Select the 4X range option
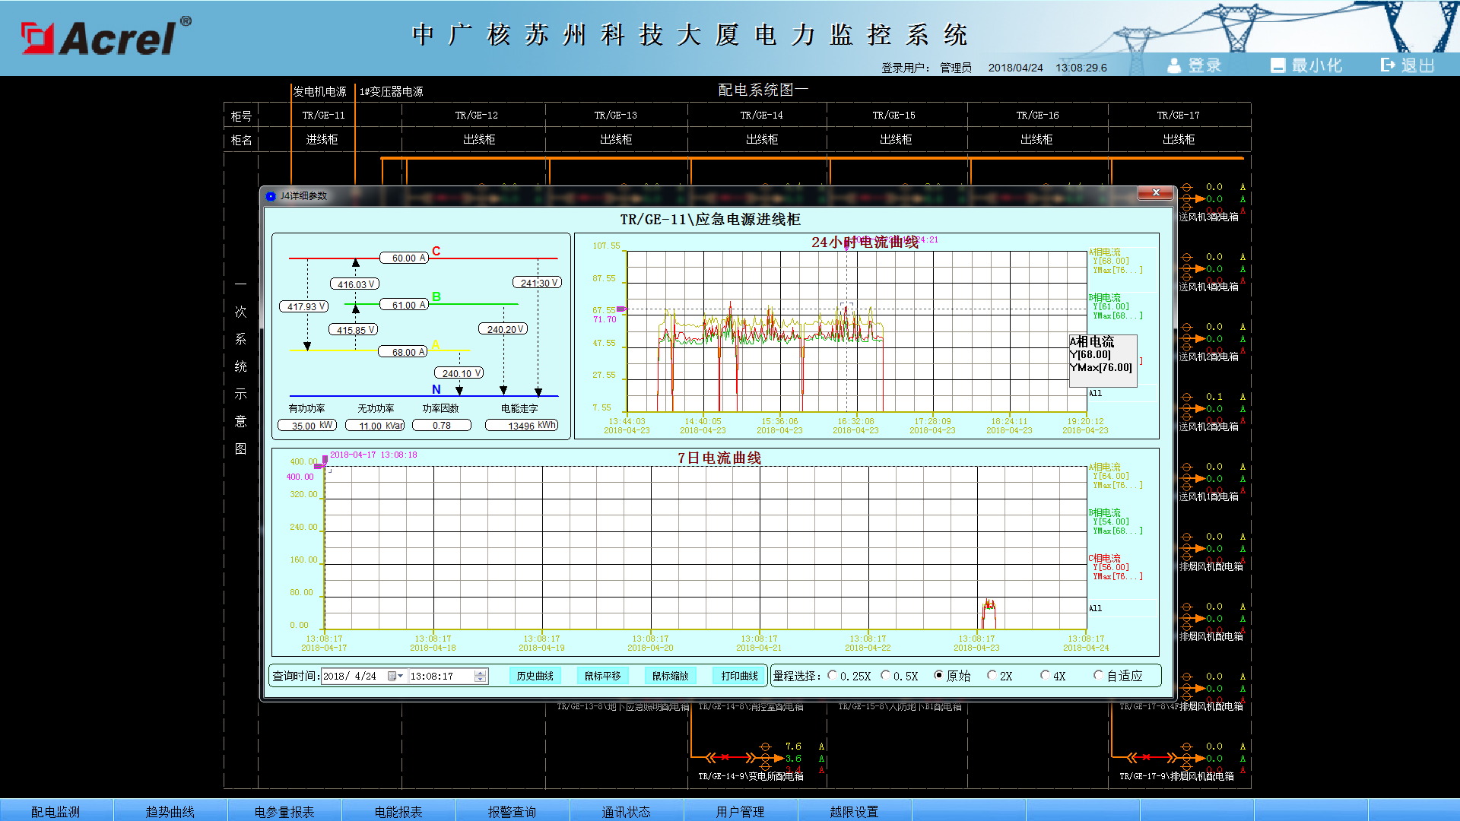Image resolution: width=1460 pixels, height=821 pixels. 1053,676
